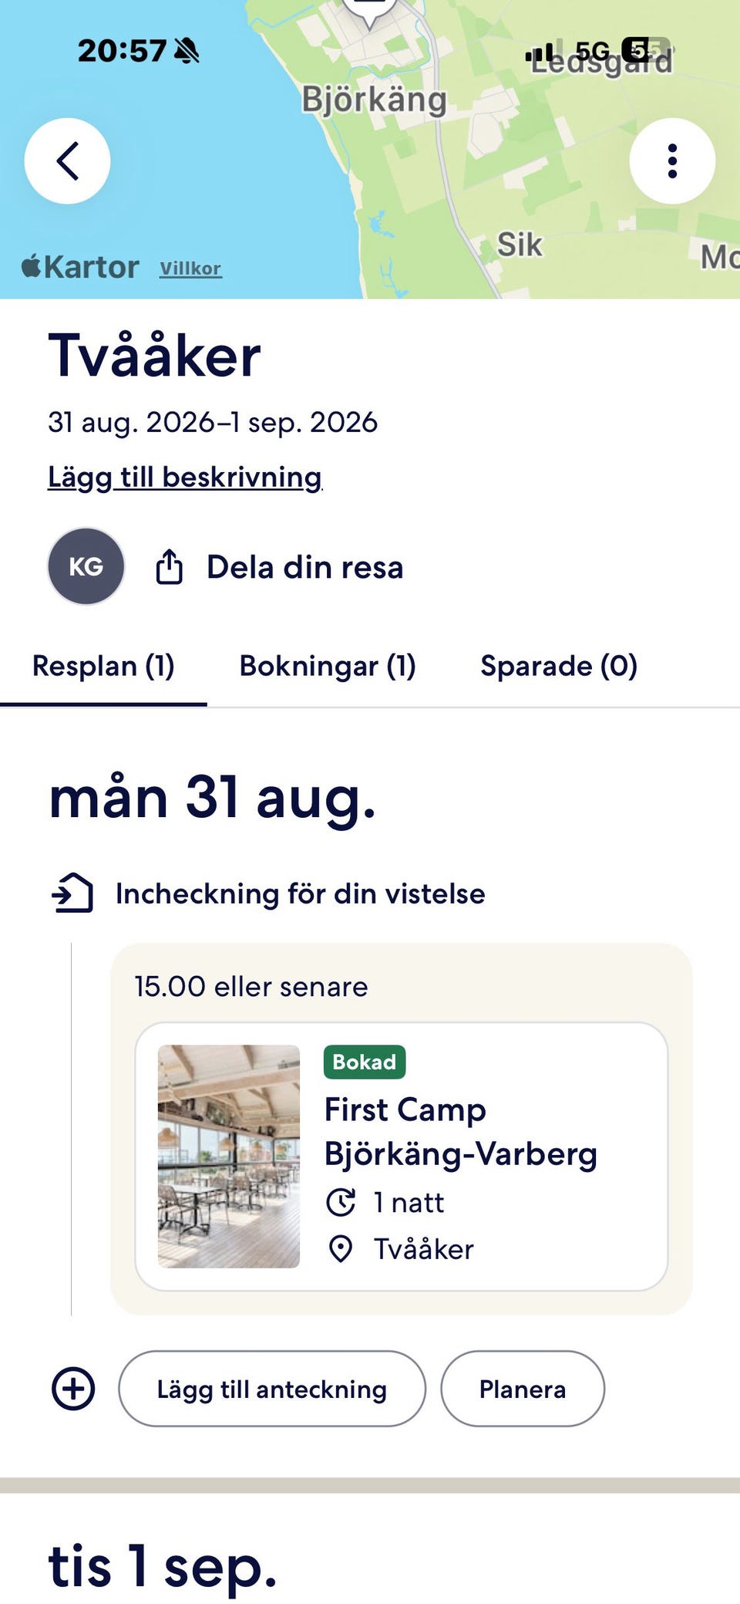This screenshot has width=740, height=1604.
Task: Tap the Apple Kartor map logo
Action: pyautogui.click(x=80, y=267)
